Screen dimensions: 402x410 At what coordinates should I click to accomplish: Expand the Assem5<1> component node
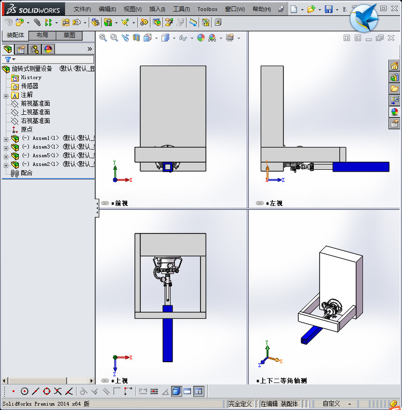(6, 157)
